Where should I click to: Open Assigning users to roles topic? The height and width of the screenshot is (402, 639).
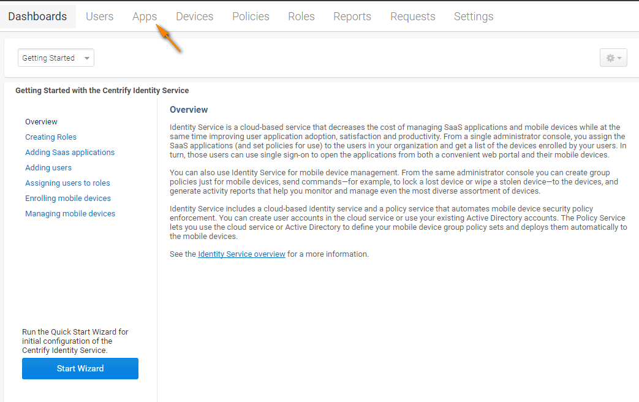click(67, 183)
